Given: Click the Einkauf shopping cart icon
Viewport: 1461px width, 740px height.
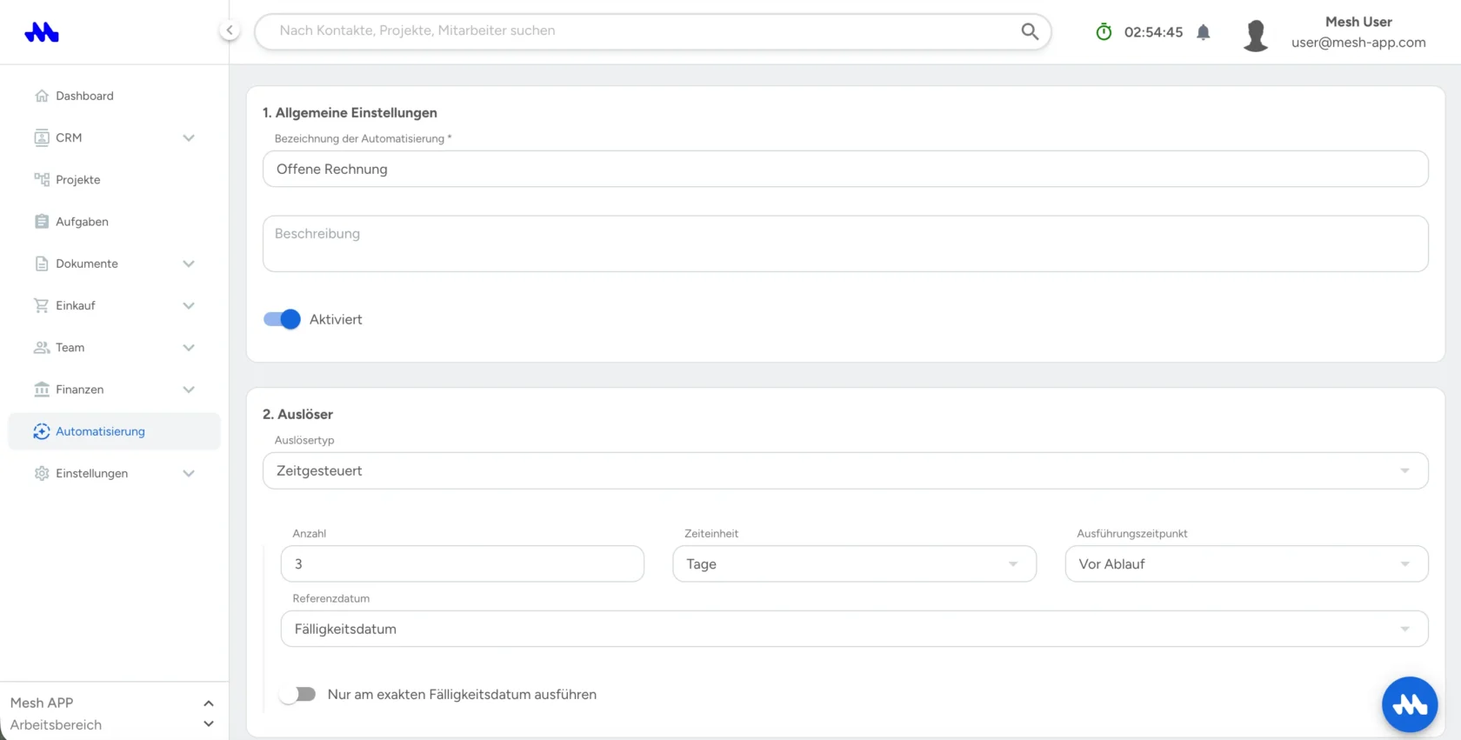Looking at the screenshot, I should [42, 305].
